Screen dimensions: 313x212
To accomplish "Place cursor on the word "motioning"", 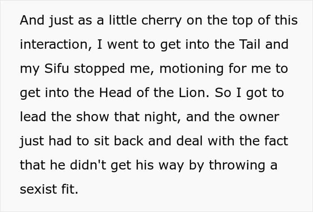I will point(191,69).
